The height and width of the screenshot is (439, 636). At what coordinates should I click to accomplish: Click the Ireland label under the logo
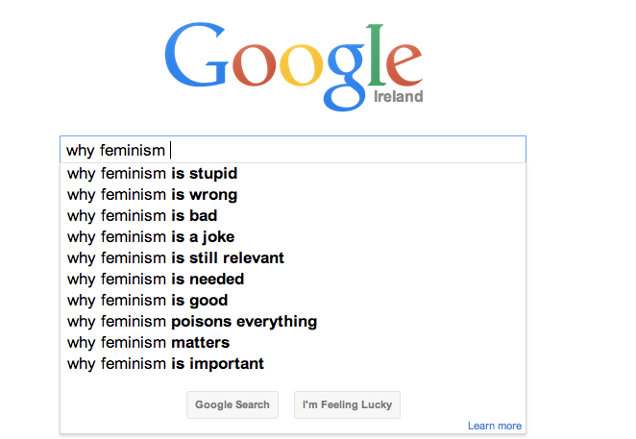397,97
